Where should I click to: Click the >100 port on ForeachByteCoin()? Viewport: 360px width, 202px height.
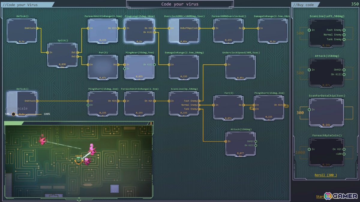pyautogui.click(x=344, y=154)
